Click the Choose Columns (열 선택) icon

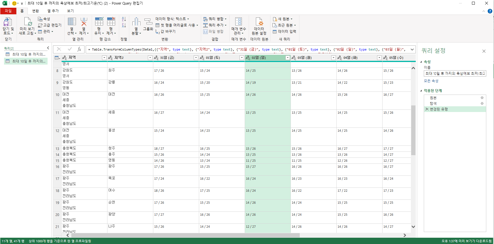[72, 22]
